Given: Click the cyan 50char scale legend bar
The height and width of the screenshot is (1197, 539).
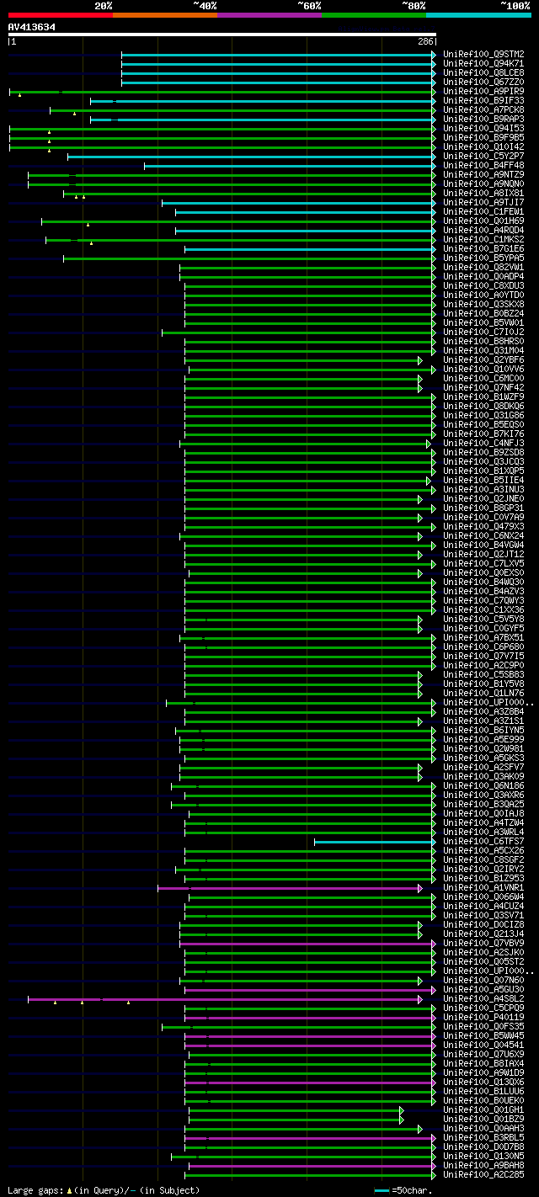Looking at the screenshot, I should (x=382, y=1190).
